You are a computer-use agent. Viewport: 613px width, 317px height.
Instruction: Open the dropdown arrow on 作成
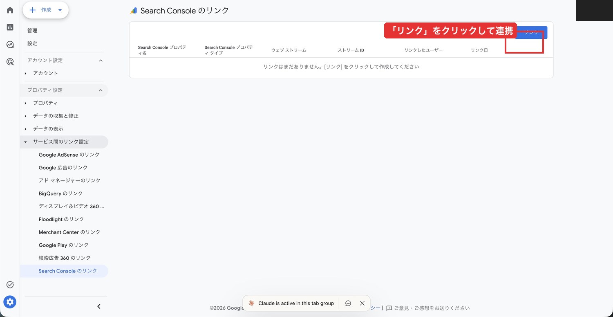pyautogui.click(x=60, y=10)
